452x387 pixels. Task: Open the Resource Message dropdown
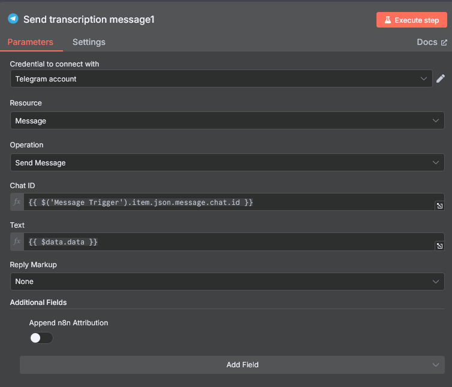[227, 120]
